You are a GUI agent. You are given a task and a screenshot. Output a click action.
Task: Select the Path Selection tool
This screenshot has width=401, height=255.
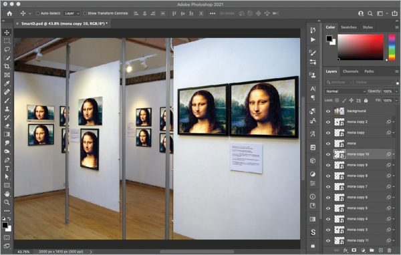[7, 177]
